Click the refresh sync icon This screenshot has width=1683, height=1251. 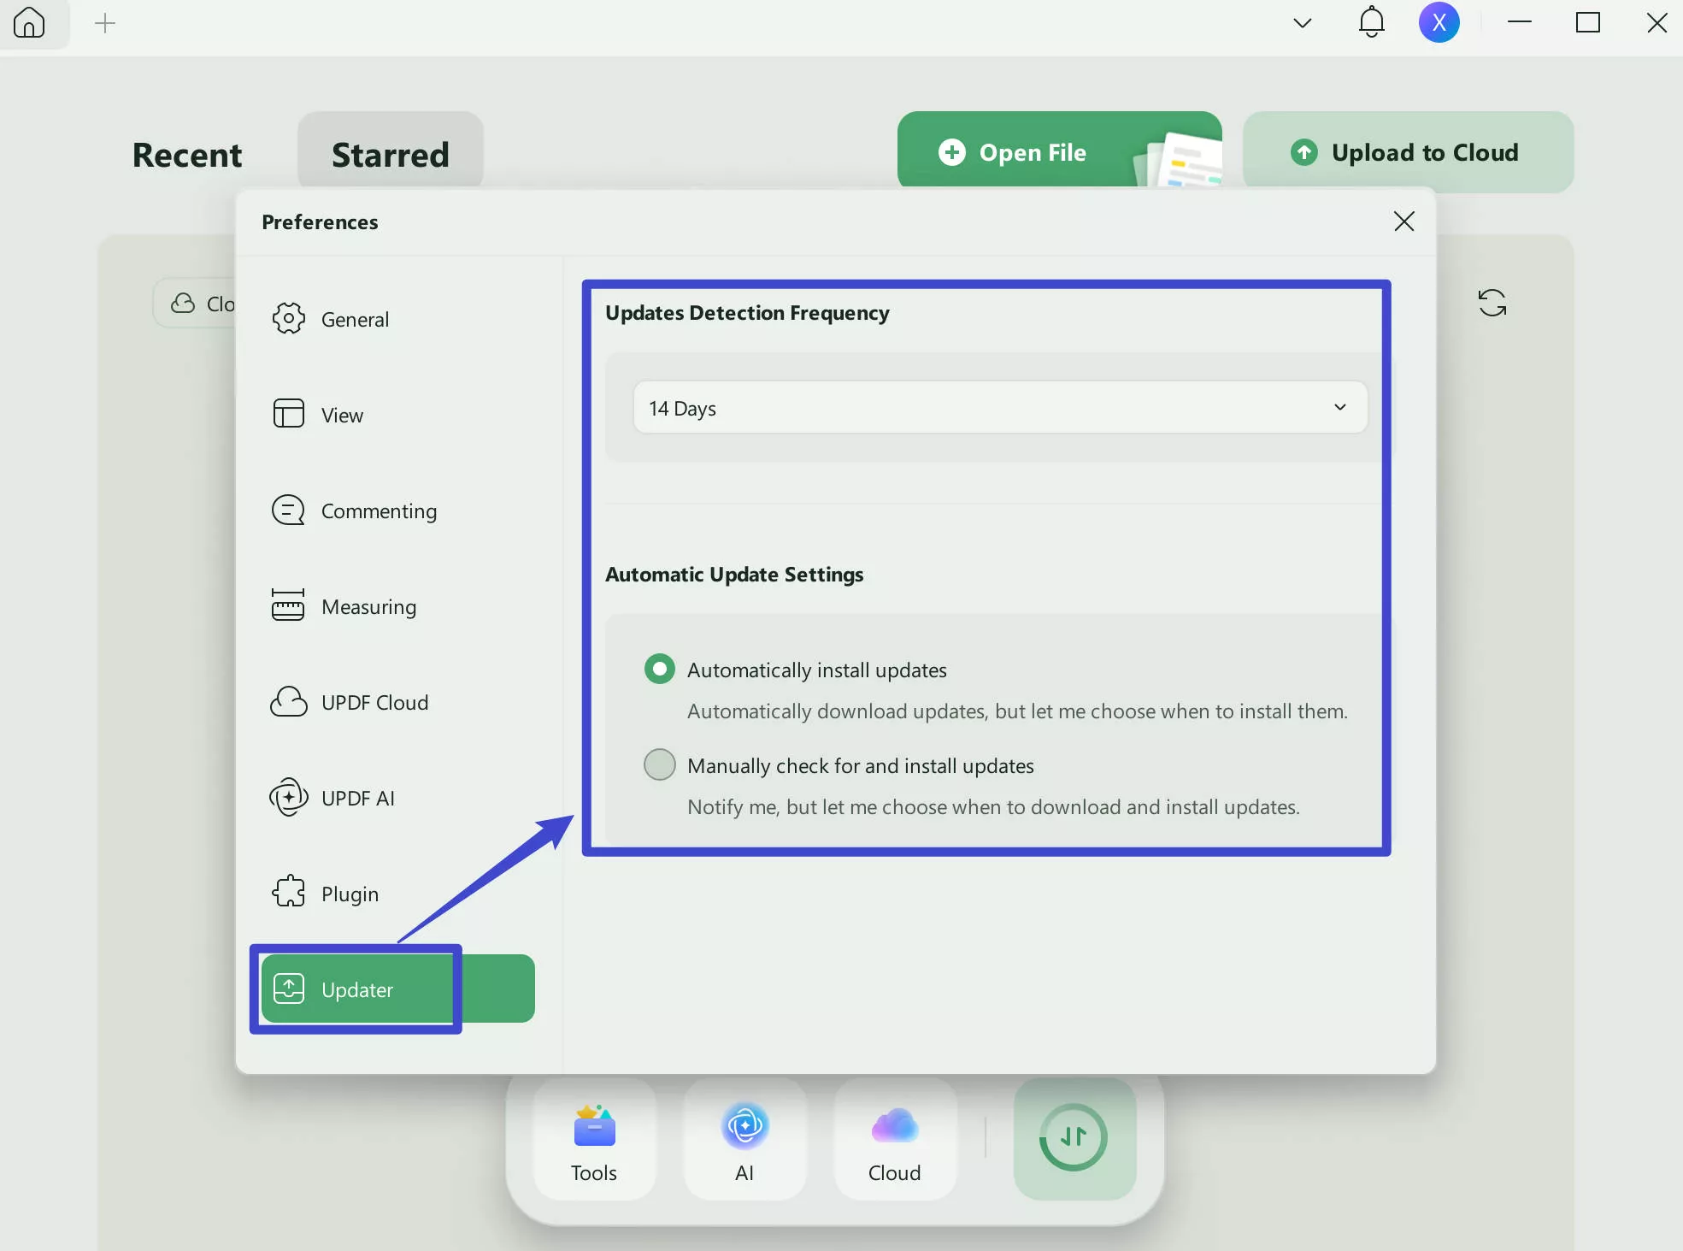(1492, 303)
